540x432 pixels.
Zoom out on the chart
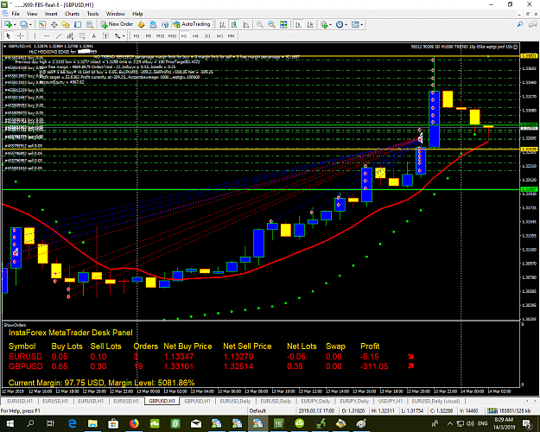(x=271, y=24)
